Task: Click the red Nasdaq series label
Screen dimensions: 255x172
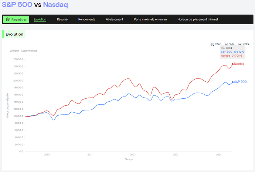Action: [x=239, y=64]
